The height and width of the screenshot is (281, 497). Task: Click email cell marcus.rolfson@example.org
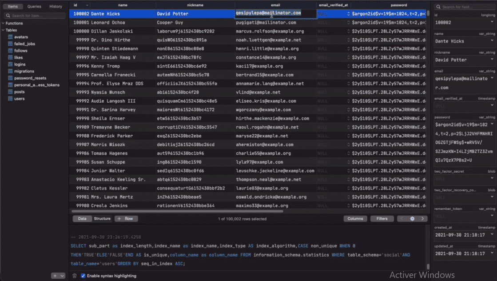[270, 32]
